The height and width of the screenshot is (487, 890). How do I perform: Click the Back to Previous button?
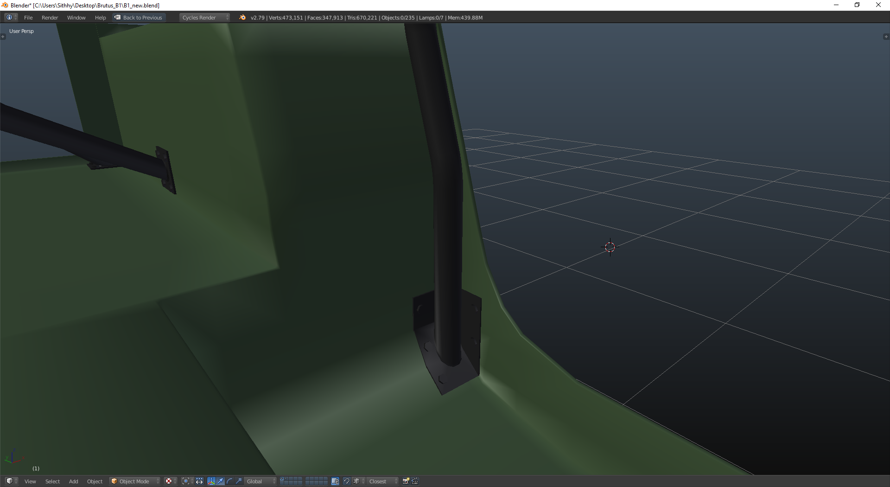tap(139, 18)
